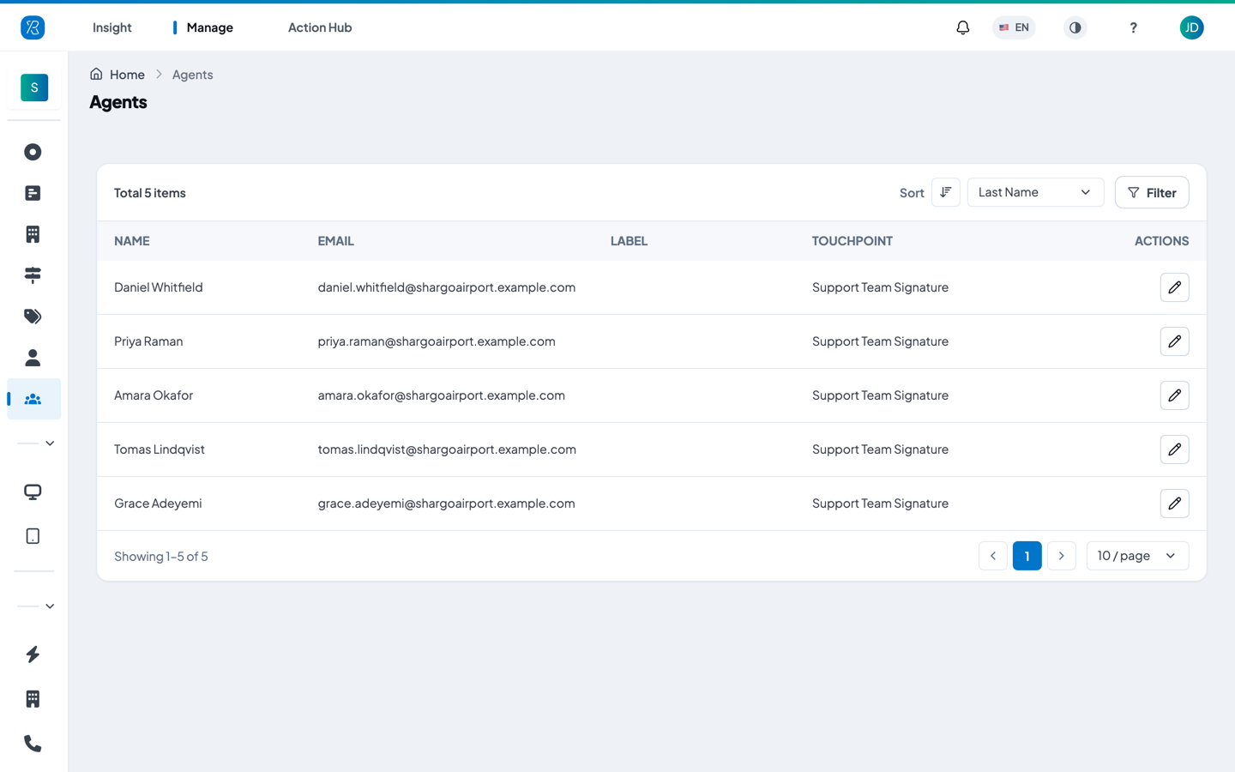Click the TOUCHPOINT column header
This screenshot has width=1235, height=772.
852,241
